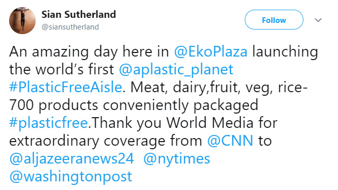
Task: Open the #plasticfree hashtag
Action: point(48,123)
